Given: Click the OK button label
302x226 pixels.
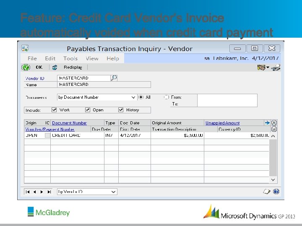Looking at the screenshot, I should 39,67.
